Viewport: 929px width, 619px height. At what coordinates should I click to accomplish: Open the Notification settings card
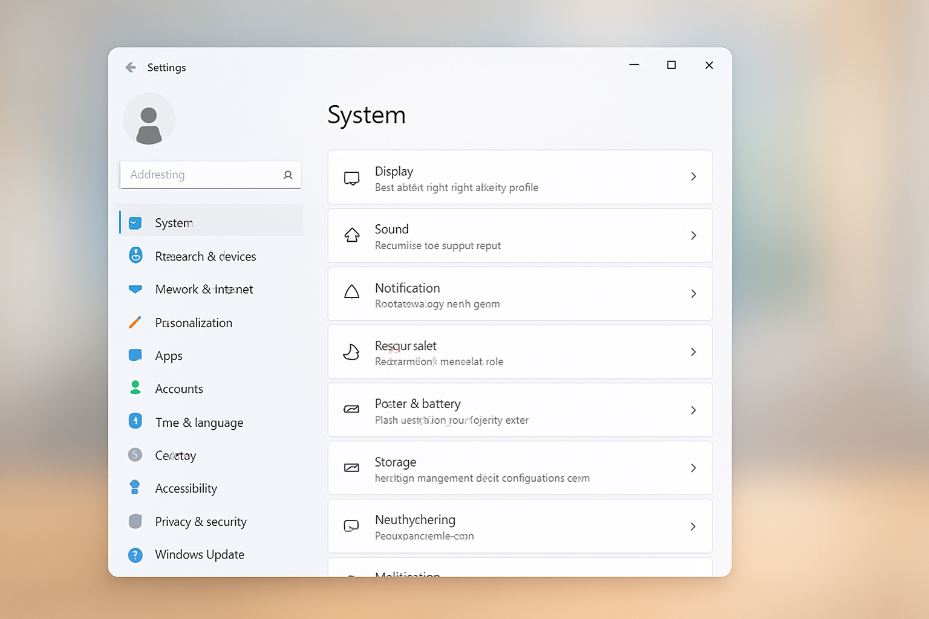[520, 294]
